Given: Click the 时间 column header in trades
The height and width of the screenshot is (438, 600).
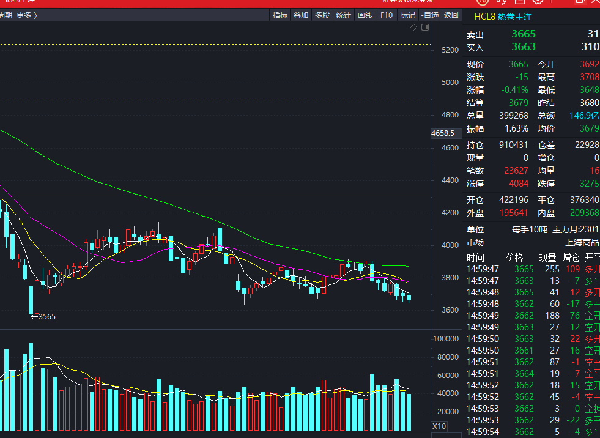Looking at the screenshot, I should point(475,258).
